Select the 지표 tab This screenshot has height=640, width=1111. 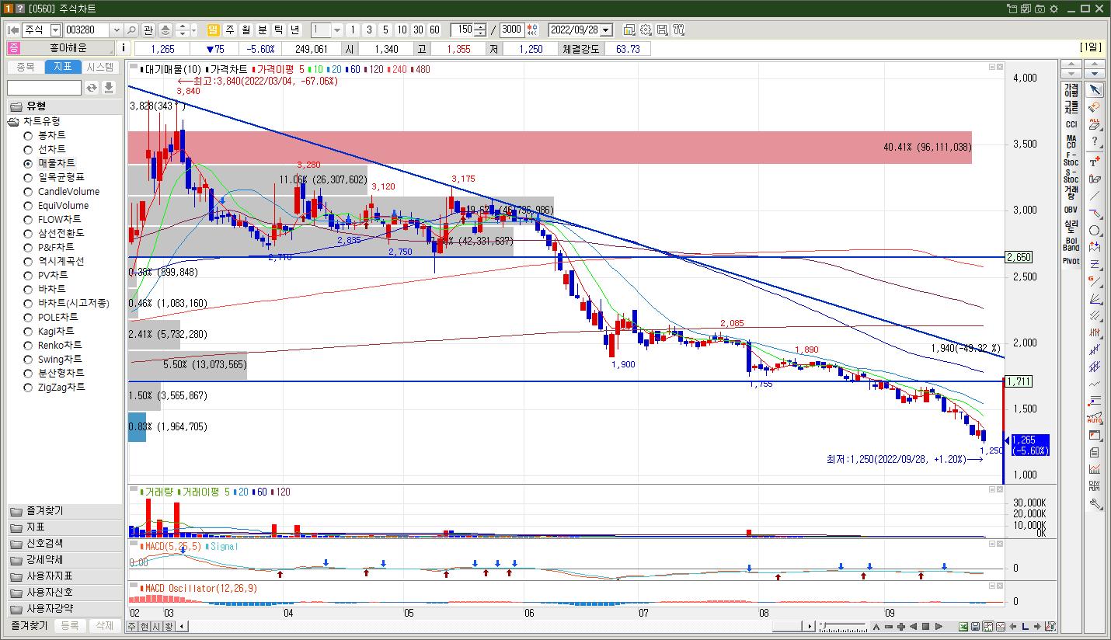point(63,68)
